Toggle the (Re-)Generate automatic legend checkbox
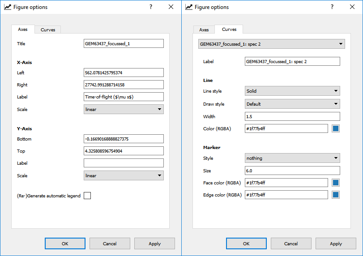 [x=87, y=196]
